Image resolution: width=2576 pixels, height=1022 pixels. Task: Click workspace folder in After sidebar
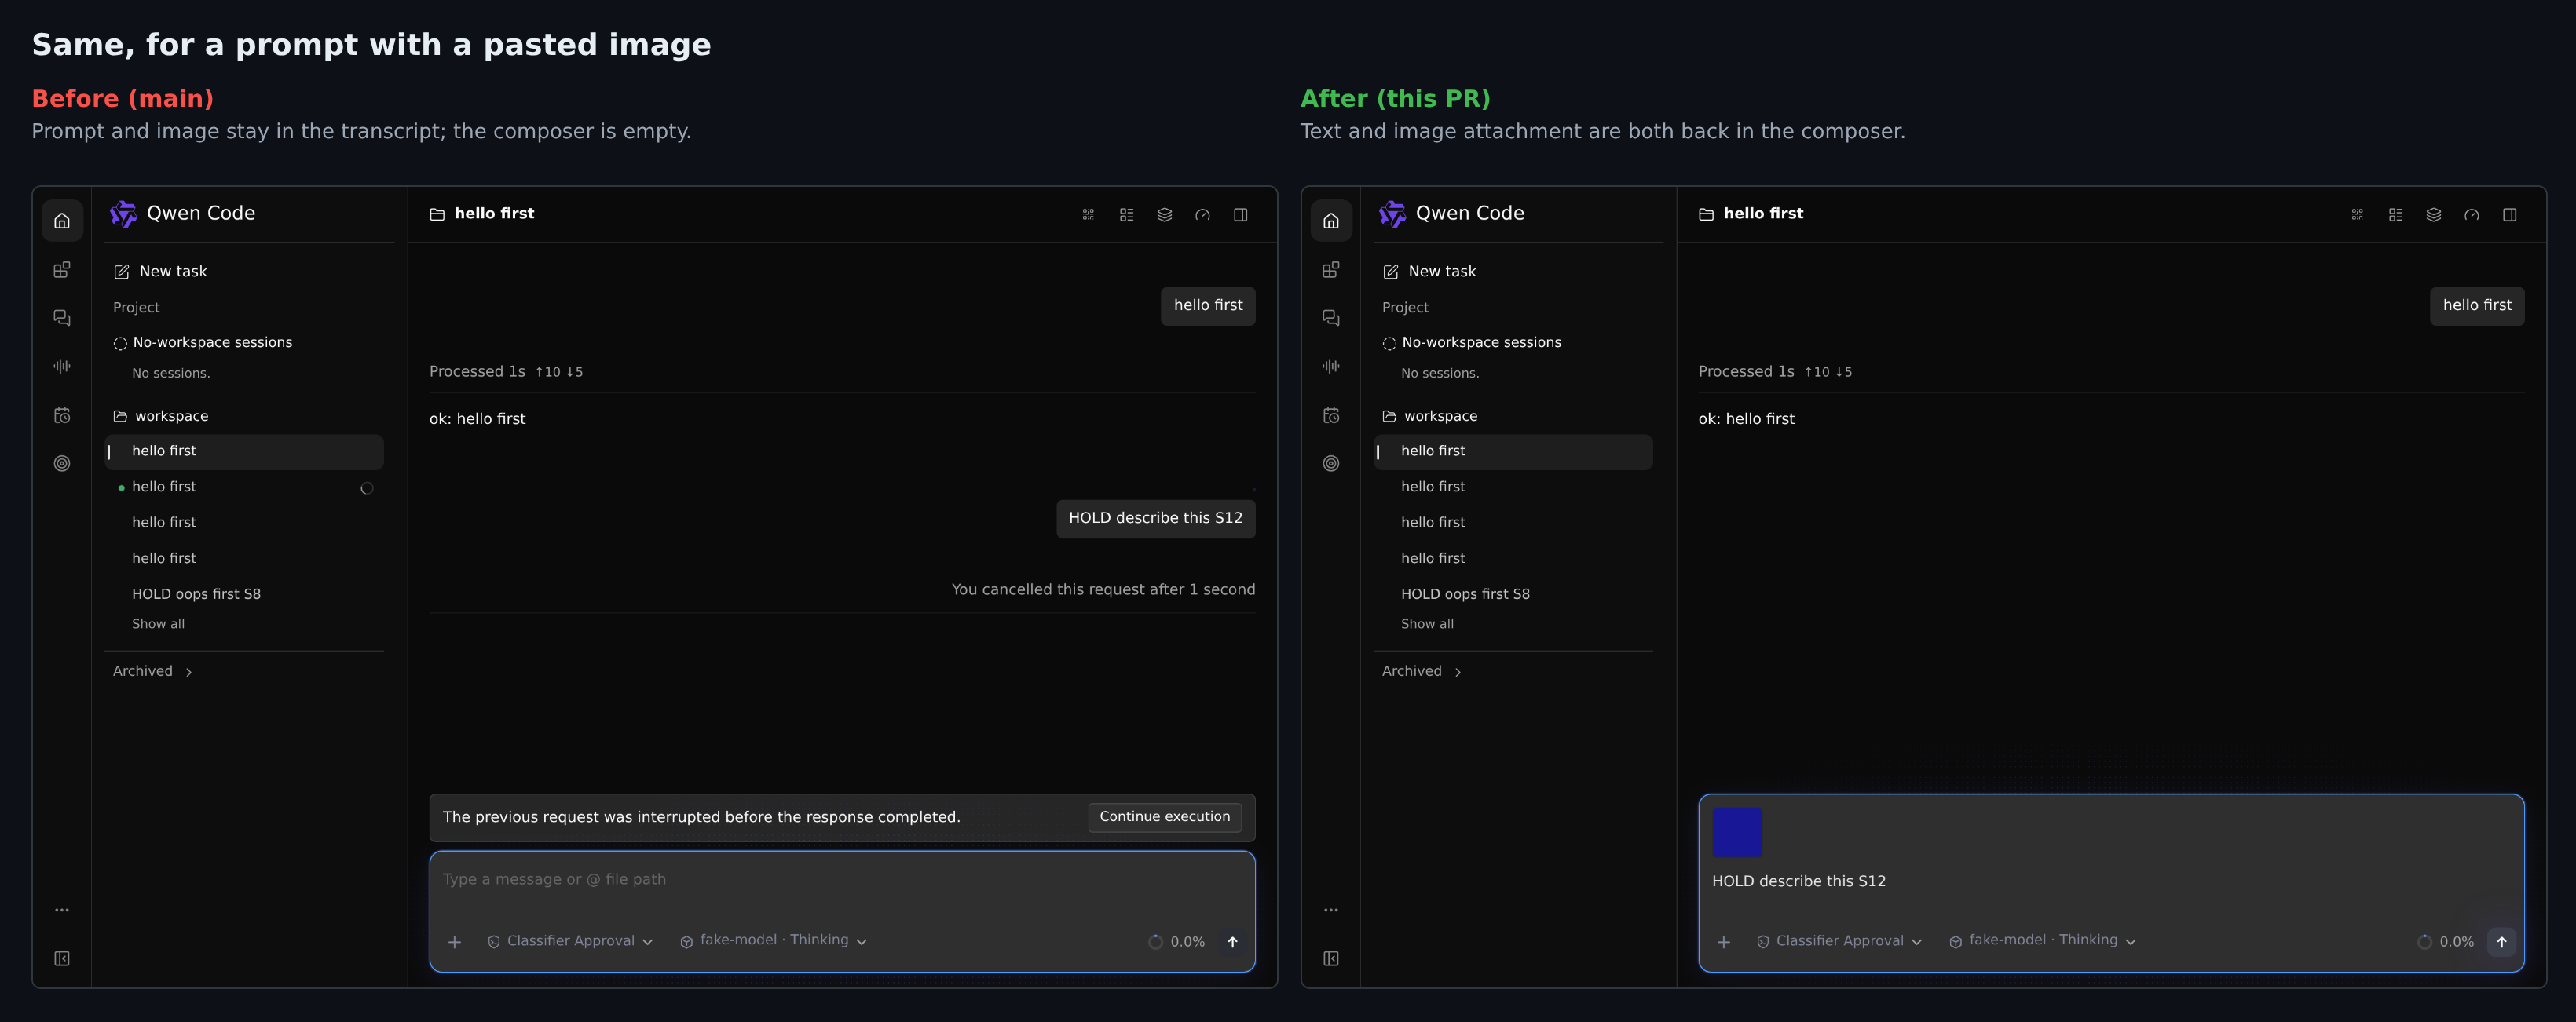(x=1430, y=417)
